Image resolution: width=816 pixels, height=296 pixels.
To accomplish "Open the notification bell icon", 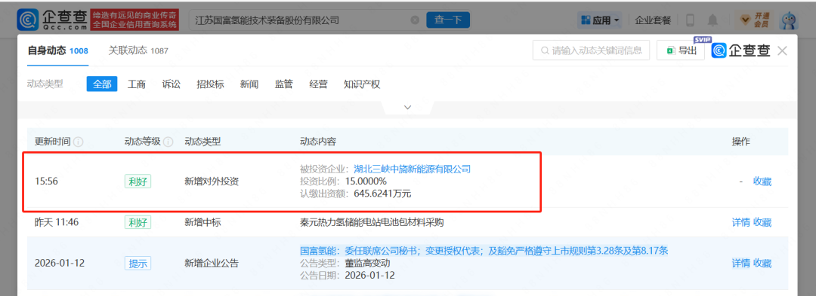I will tap(712, 20).
